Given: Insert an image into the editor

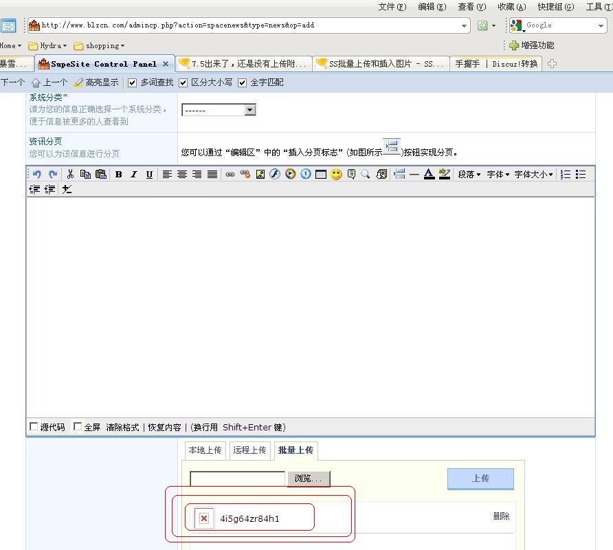Looking at the screenshot, I should point(260,175).
